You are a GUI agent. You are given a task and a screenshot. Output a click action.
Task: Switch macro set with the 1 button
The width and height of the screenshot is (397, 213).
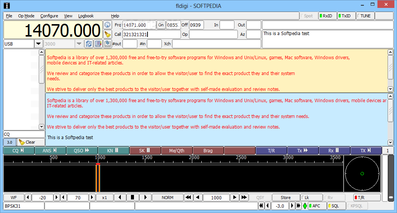[387, 151]
